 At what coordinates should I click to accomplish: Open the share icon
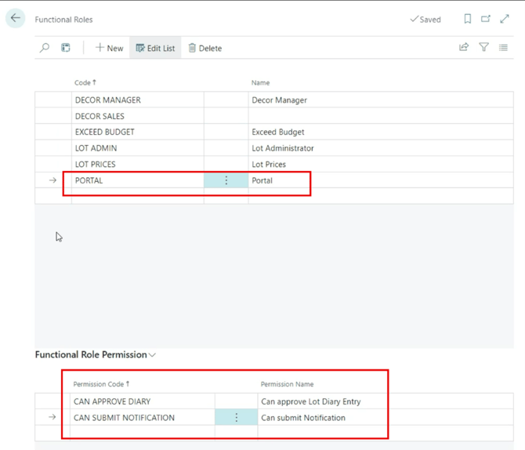point(464,47)
